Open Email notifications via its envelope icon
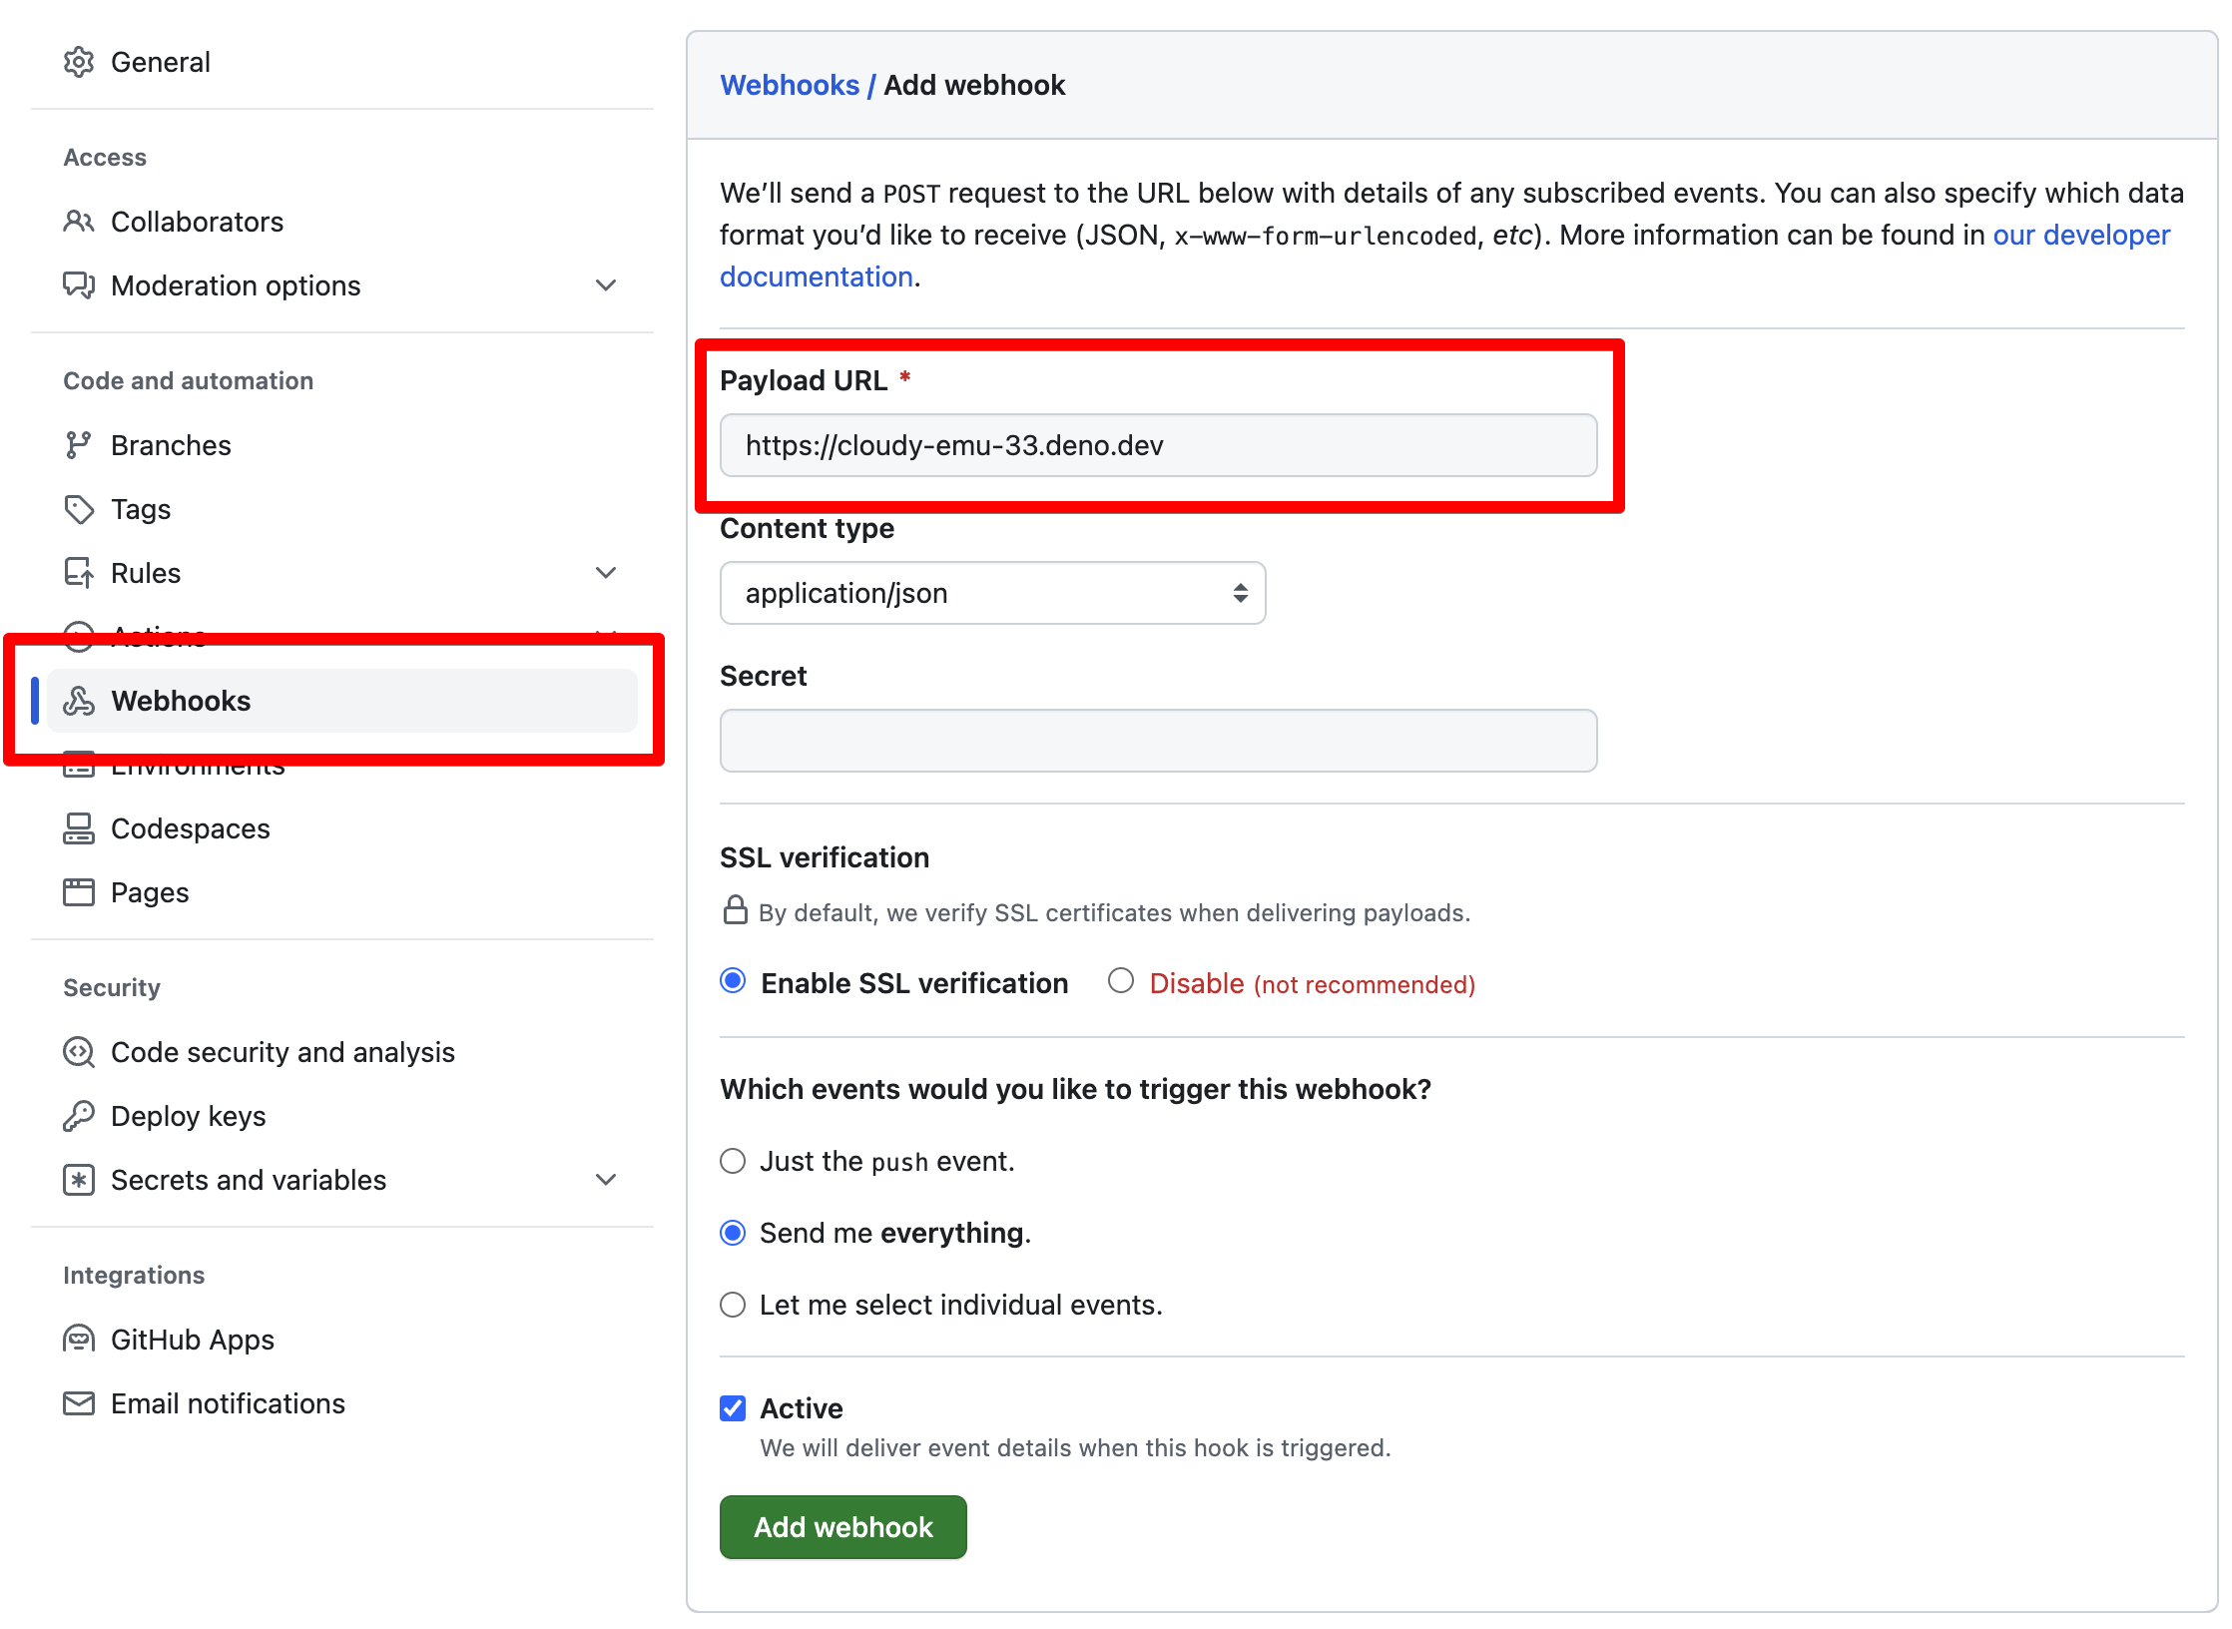 tap(80, 1402)
